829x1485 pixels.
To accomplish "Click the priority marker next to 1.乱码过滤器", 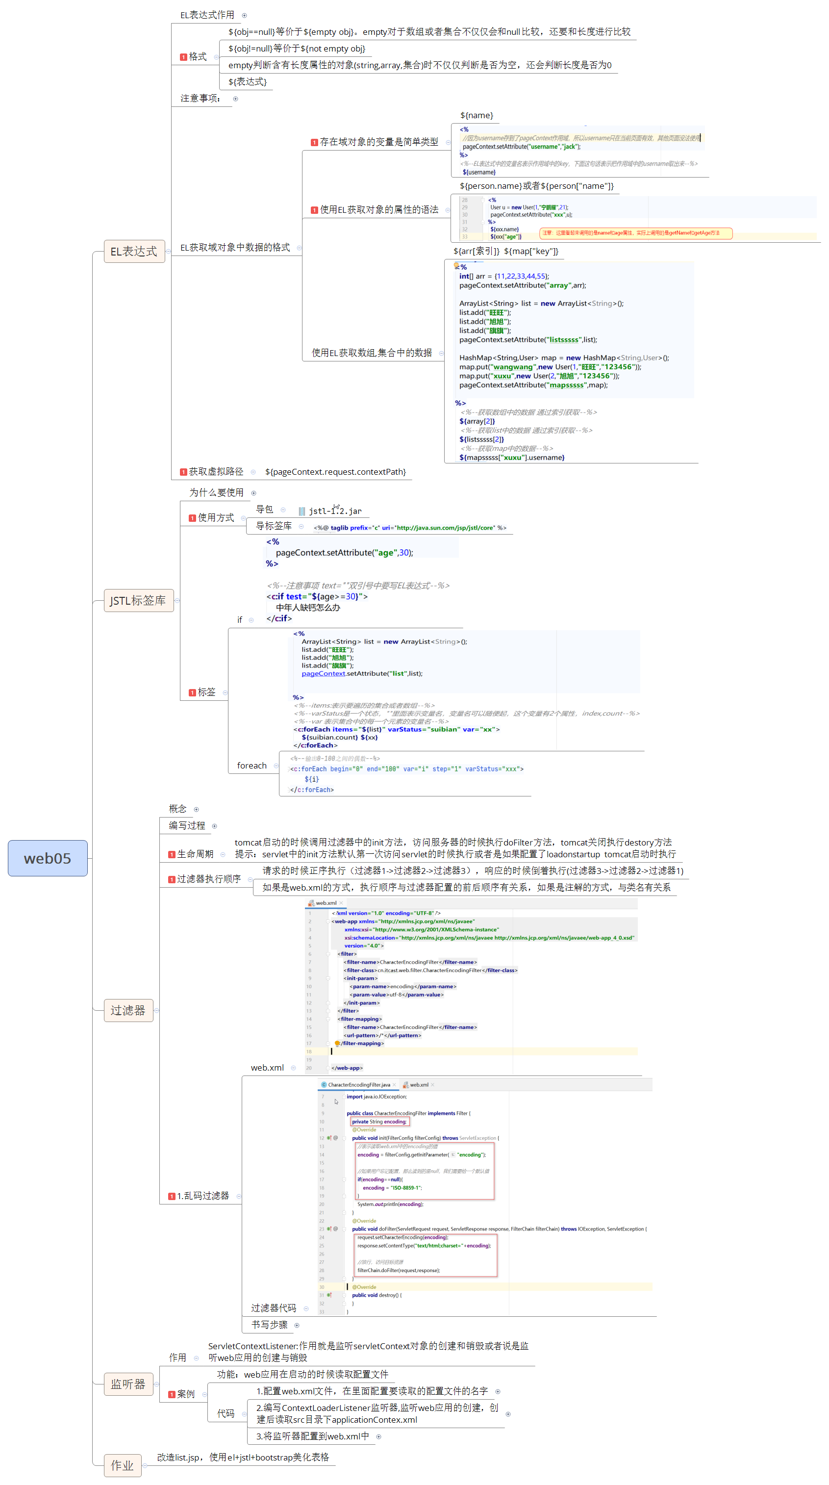I will [172, 1196].
